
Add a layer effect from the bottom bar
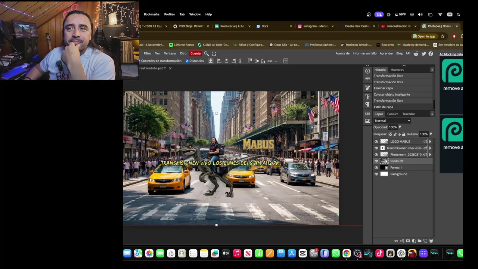[x=402, y=241]
